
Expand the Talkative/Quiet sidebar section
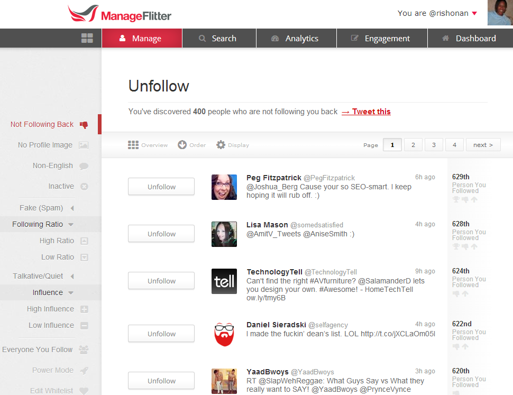tap(72, 277)
